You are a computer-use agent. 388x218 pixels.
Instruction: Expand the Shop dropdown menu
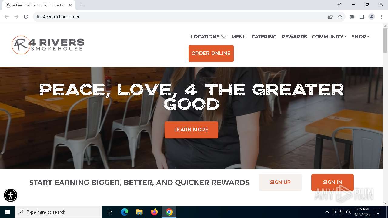360,37
